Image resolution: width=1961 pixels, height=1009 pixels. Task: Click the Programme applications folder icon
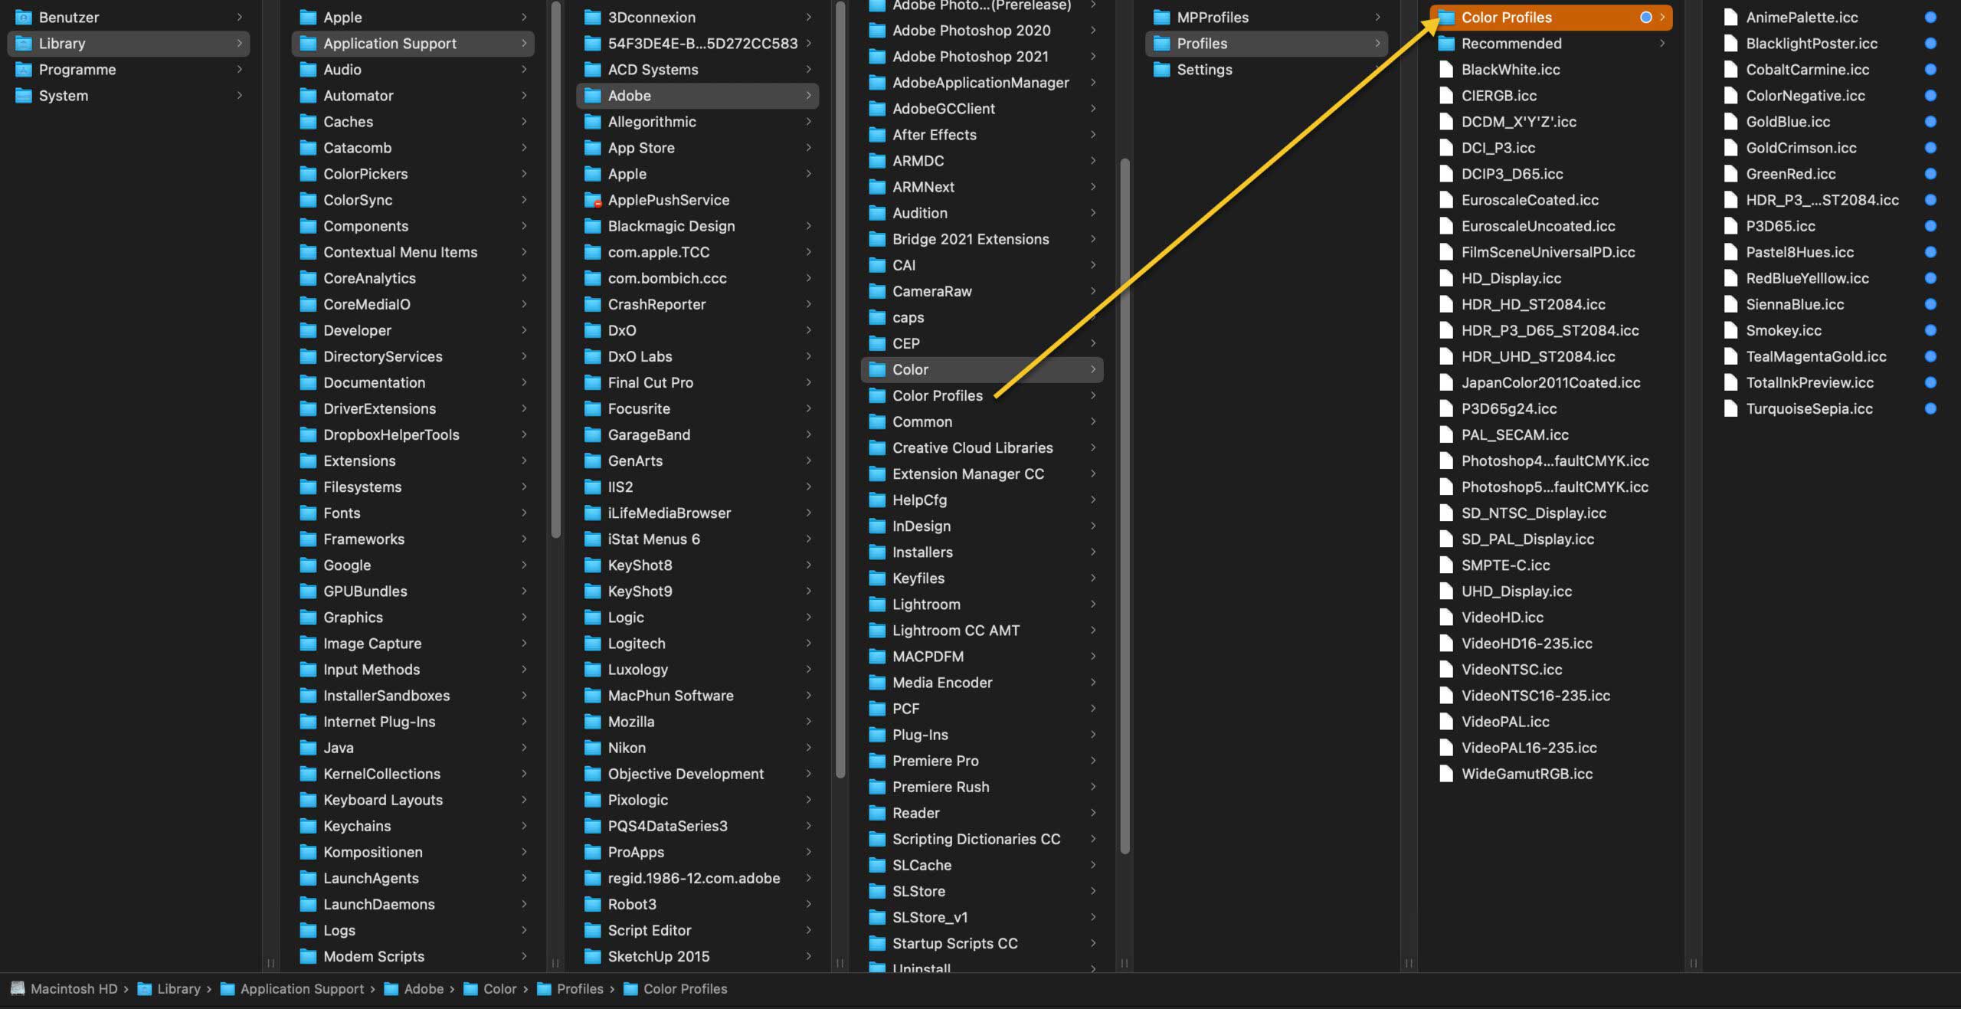25,70
